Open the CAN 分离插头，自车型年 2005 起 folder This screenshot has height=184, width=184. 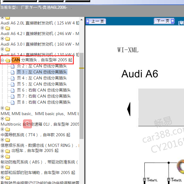point(42,60)
